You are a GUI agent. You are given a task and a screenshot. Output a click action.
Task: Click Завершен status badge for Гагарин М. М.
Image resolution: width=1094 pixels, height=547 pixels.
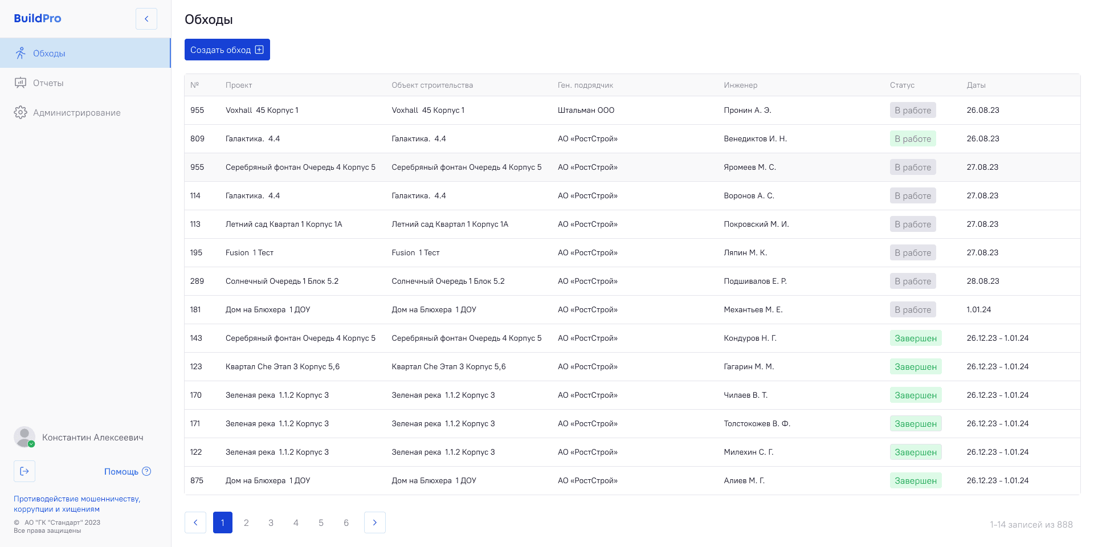pos(915,366)
